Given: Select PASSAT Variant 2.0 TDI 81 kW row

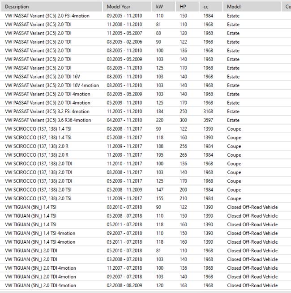Looking at the screenshot, I should 145,25.
